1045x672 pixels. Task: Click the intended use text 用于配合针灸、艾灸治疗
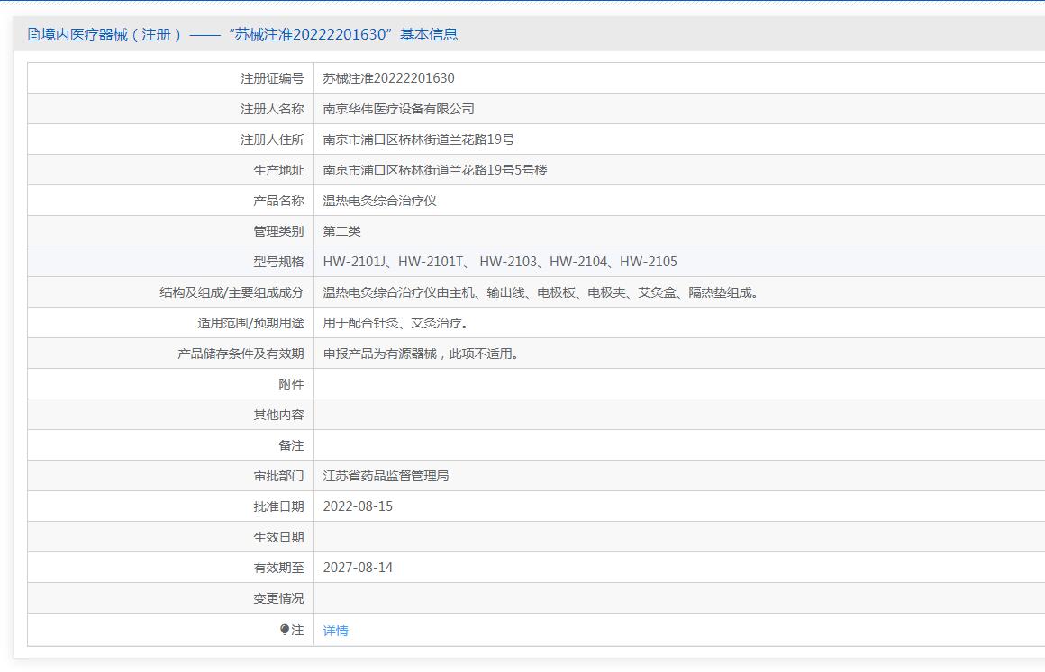(395, 323)
